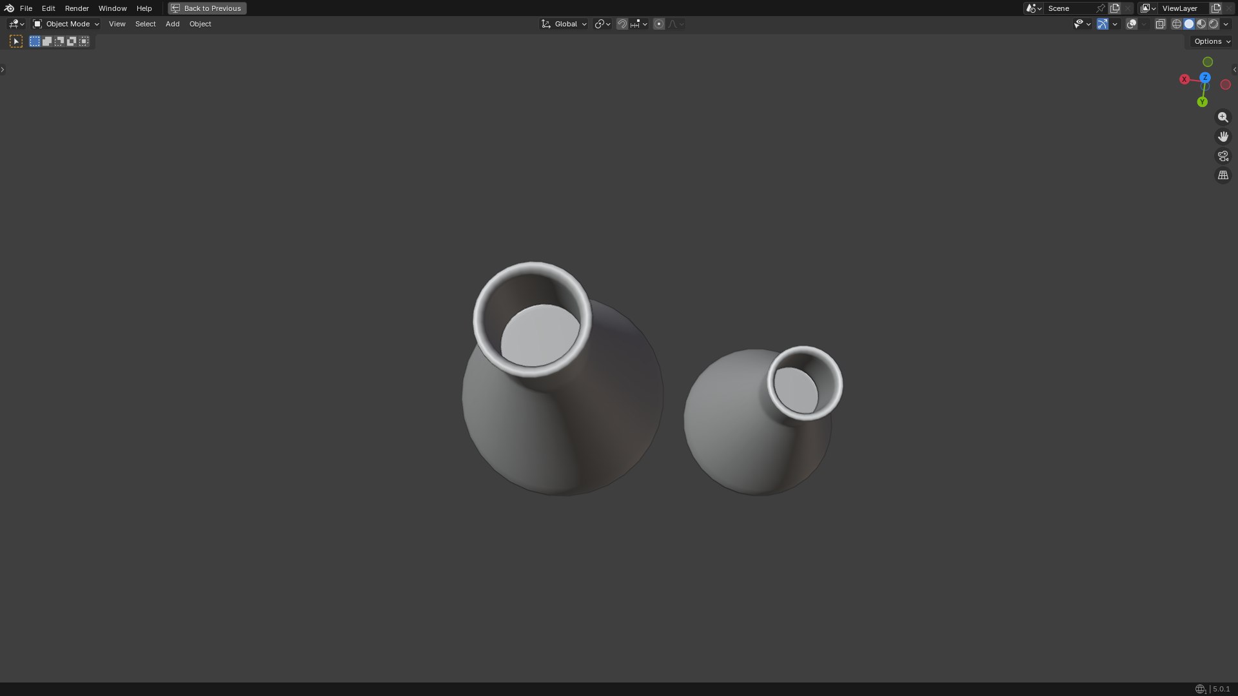Switch to wireframe shading

(1177, 24)
